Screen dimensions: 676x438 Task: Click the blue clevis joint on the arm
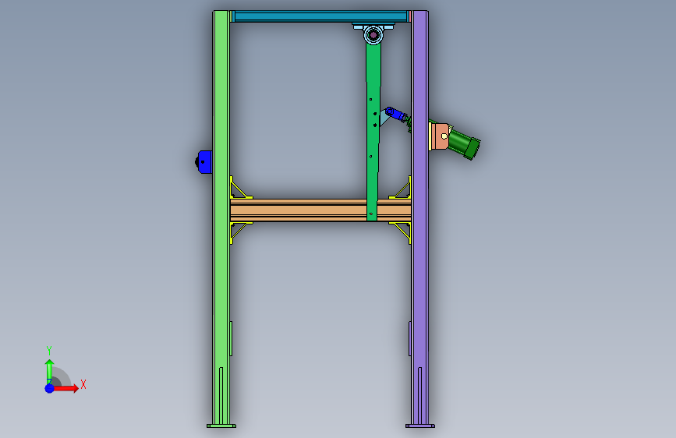click(x=396, y=114)
